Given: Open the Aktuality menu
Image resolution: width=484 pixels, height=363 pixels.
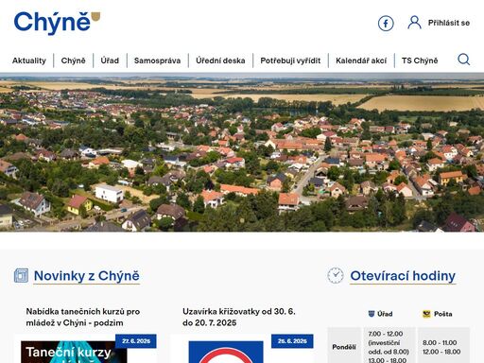Looking at the screenshot, I should (29, 60).
